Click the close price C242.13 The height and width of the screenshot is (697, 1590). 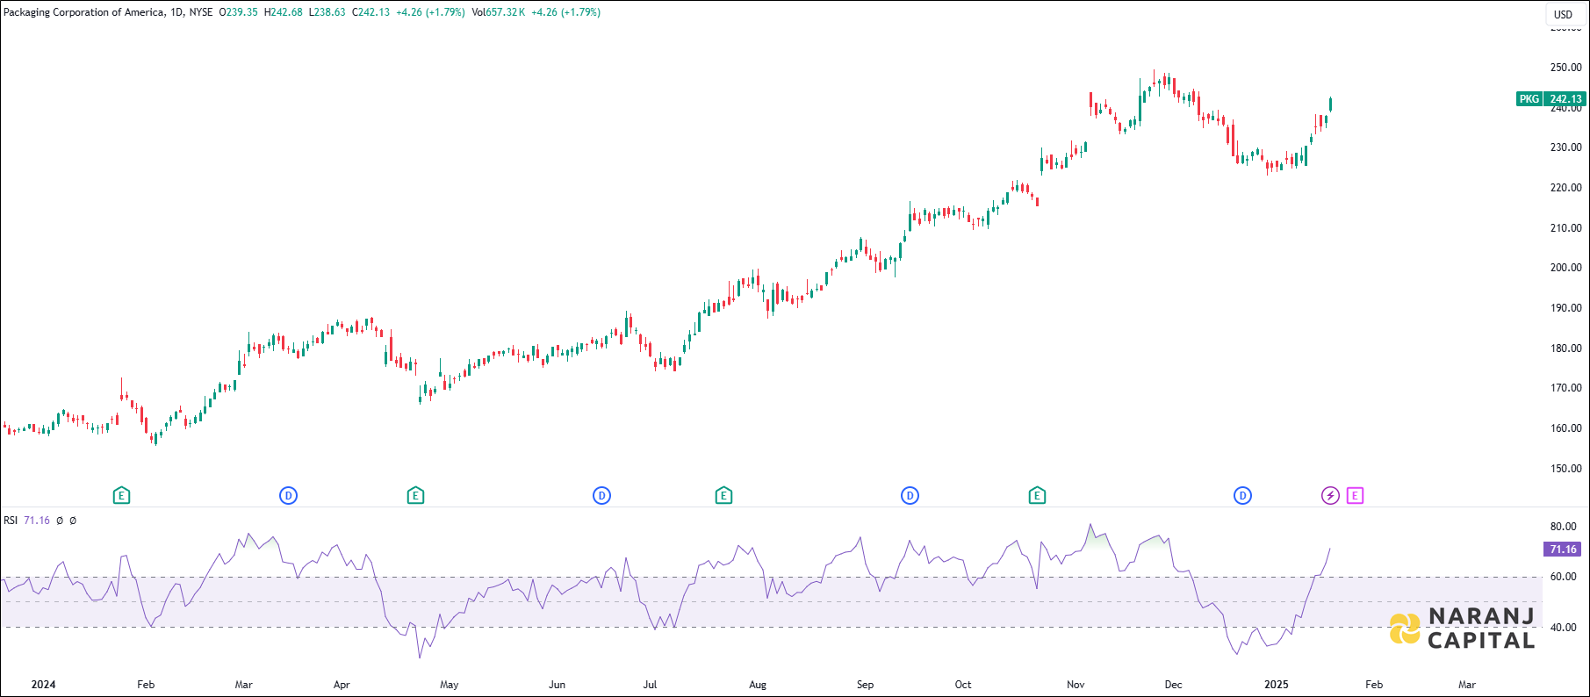[x=371, y=12]
